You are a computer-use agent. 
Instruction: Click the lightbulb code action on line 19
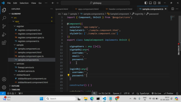tap(68, 75)
